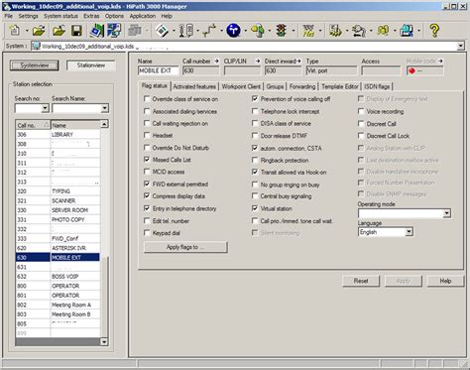Uncheck Virtual station checkbox
The height and width of the screenshot is (370, 470).
coord(255,208)
